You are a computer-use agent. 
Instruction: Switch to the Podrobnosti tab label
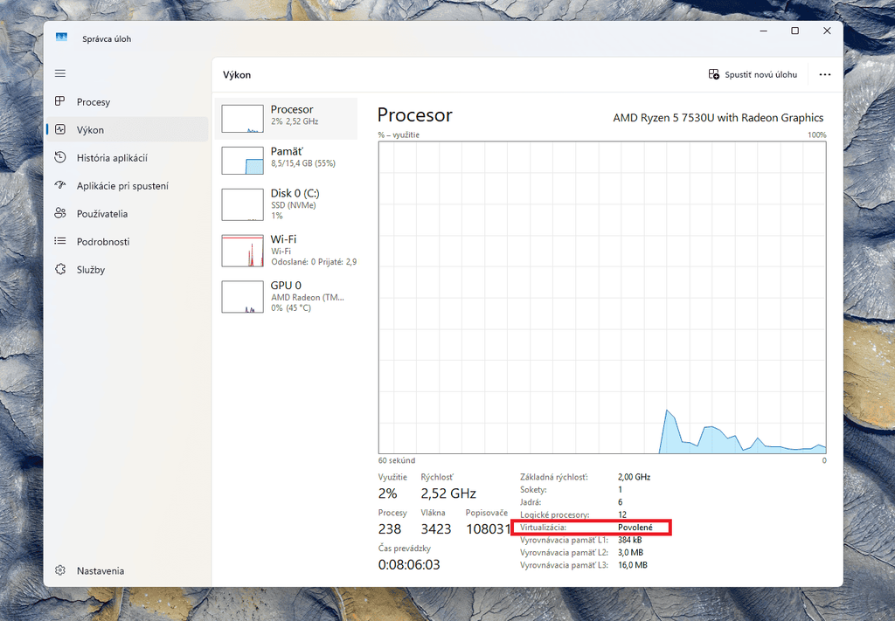pyautogui.click(x=103, y=242)
